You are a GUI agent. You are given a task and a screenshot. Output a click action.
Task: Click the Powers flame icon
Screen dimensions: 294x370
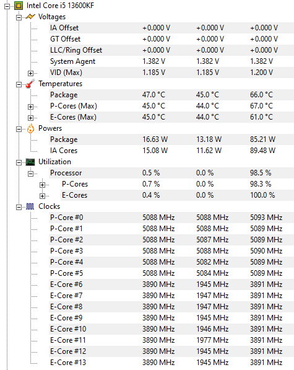coord(30,129)
